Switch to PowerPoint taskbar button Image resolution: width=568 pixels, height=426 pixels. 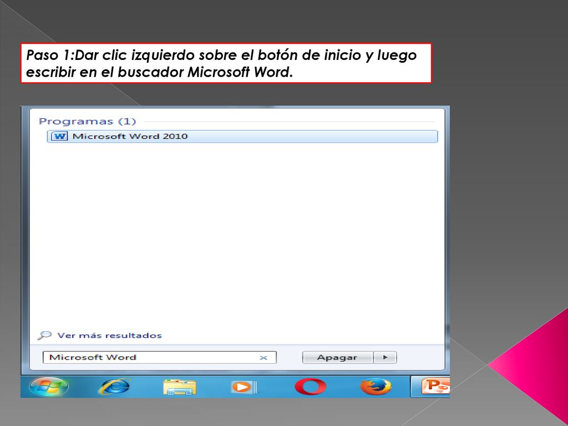(x=430, y=387)
